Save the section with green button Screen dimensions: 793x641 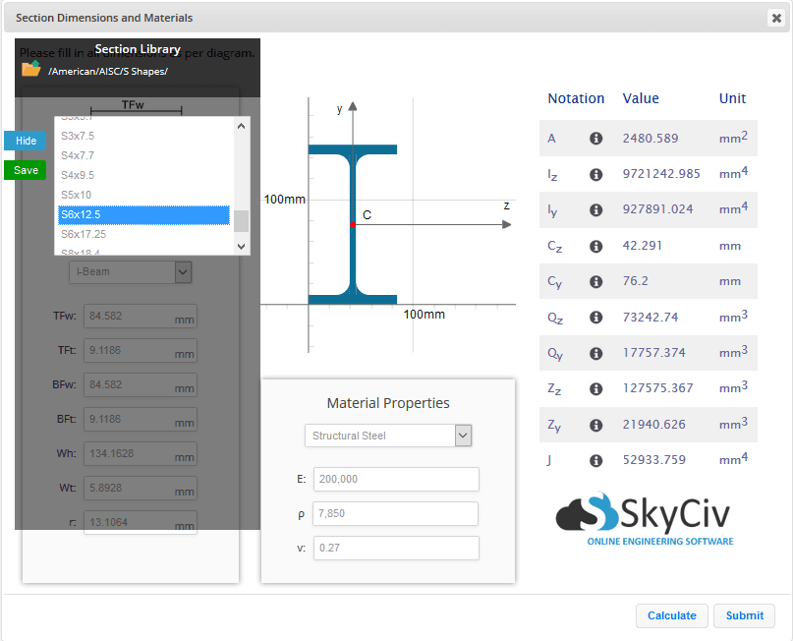26,170
